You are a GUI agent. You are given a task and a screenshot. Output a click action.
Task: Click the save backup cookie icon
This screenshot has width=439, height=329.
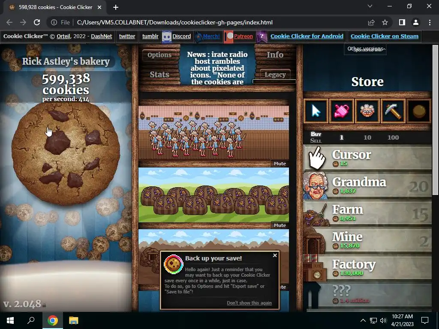click(x=173, y=264)
